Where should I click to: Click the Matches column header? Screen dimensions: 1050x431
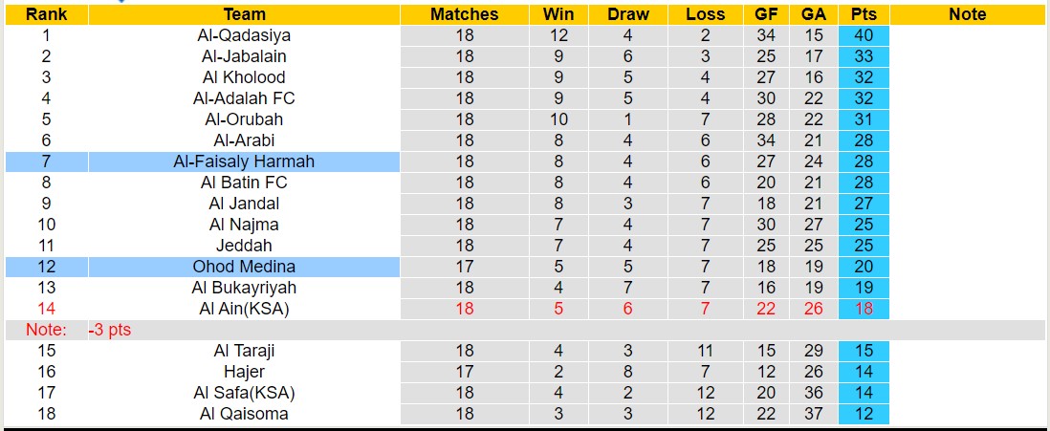[464, 14]
